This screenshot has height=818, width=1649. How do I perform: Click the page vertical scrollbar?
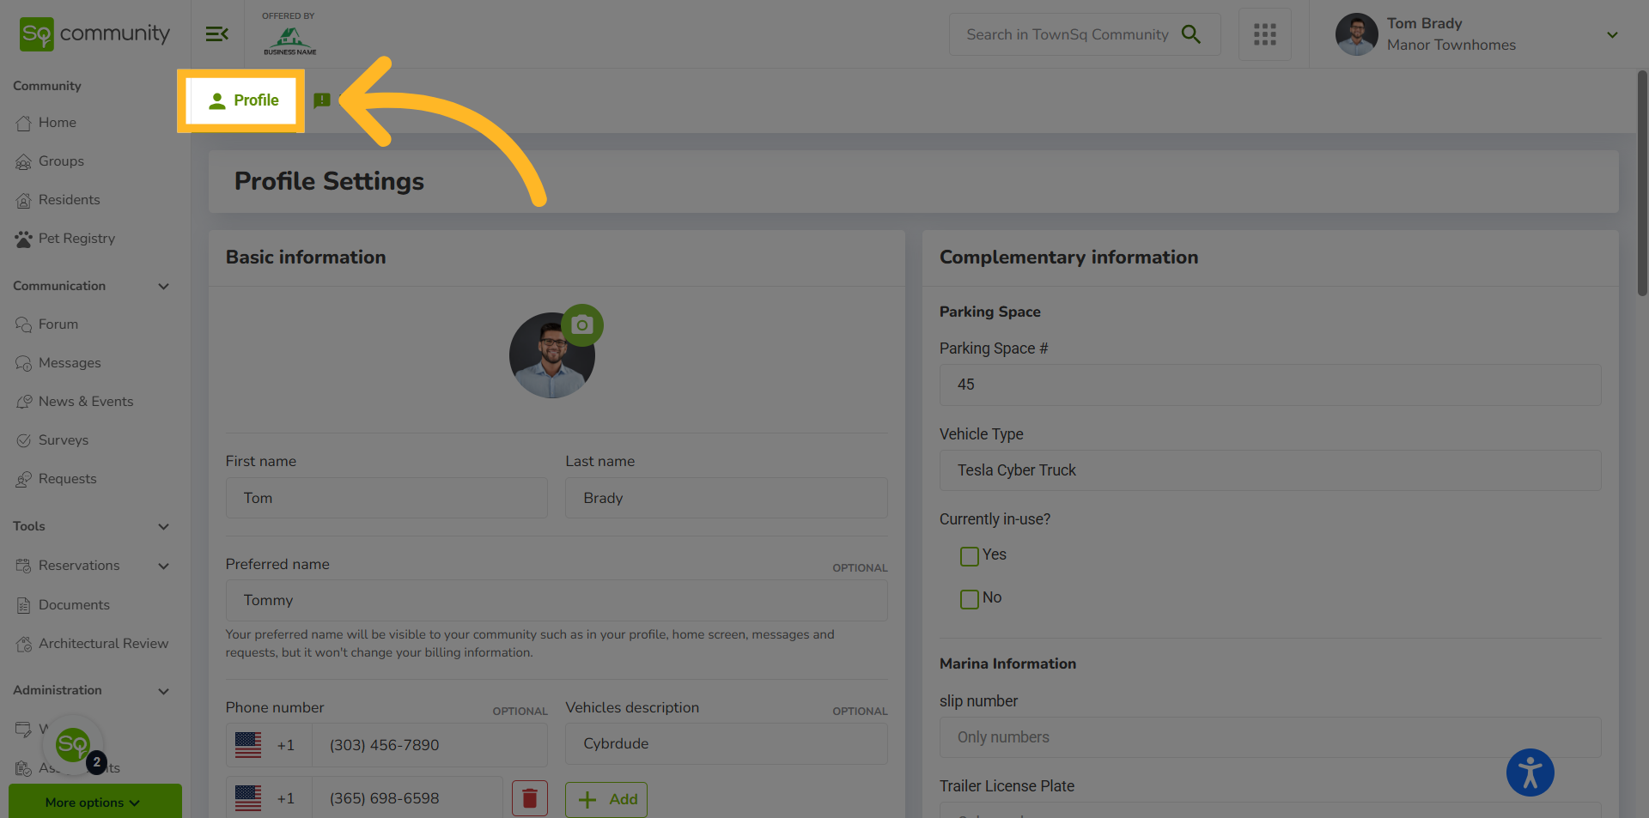[1642, 184]
